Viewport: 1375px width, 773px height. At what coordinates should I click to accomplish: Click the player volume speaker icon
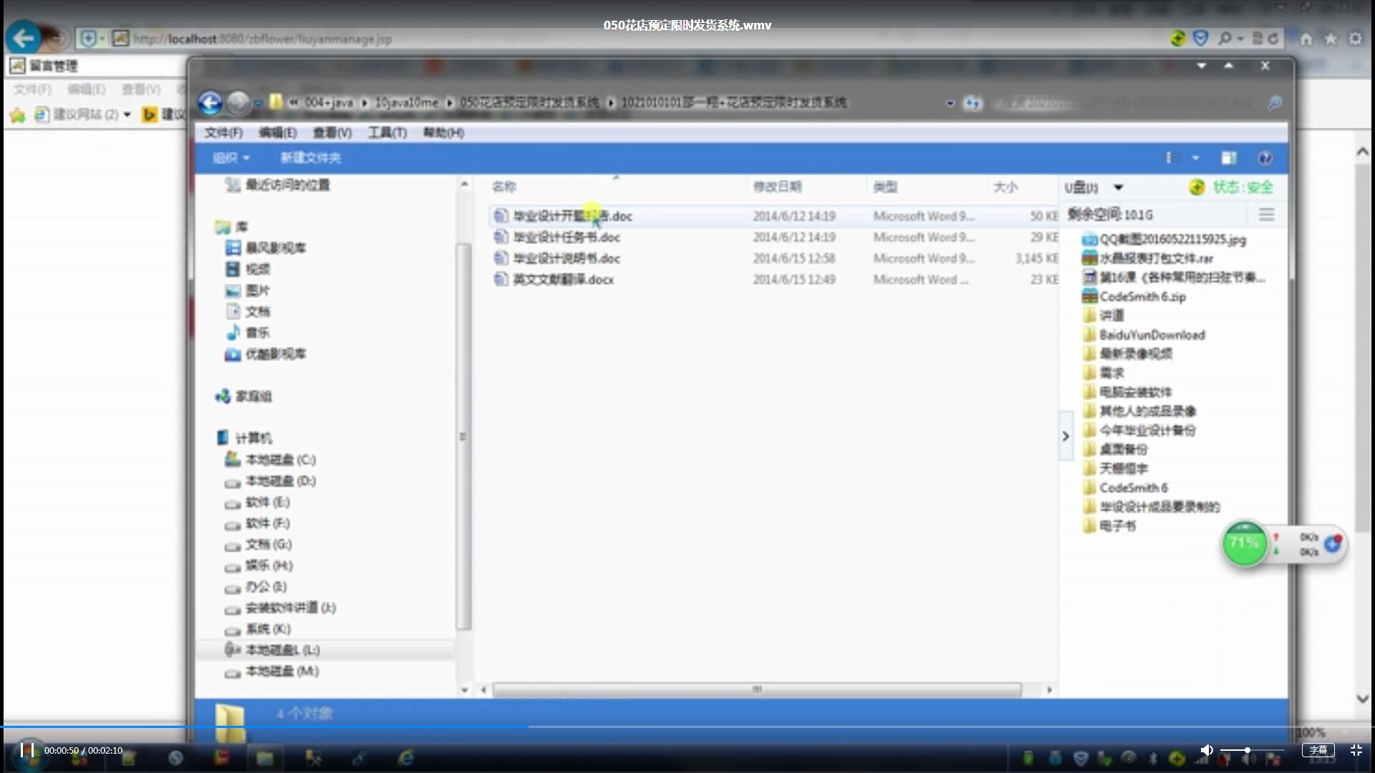[x=1207, y=750]
